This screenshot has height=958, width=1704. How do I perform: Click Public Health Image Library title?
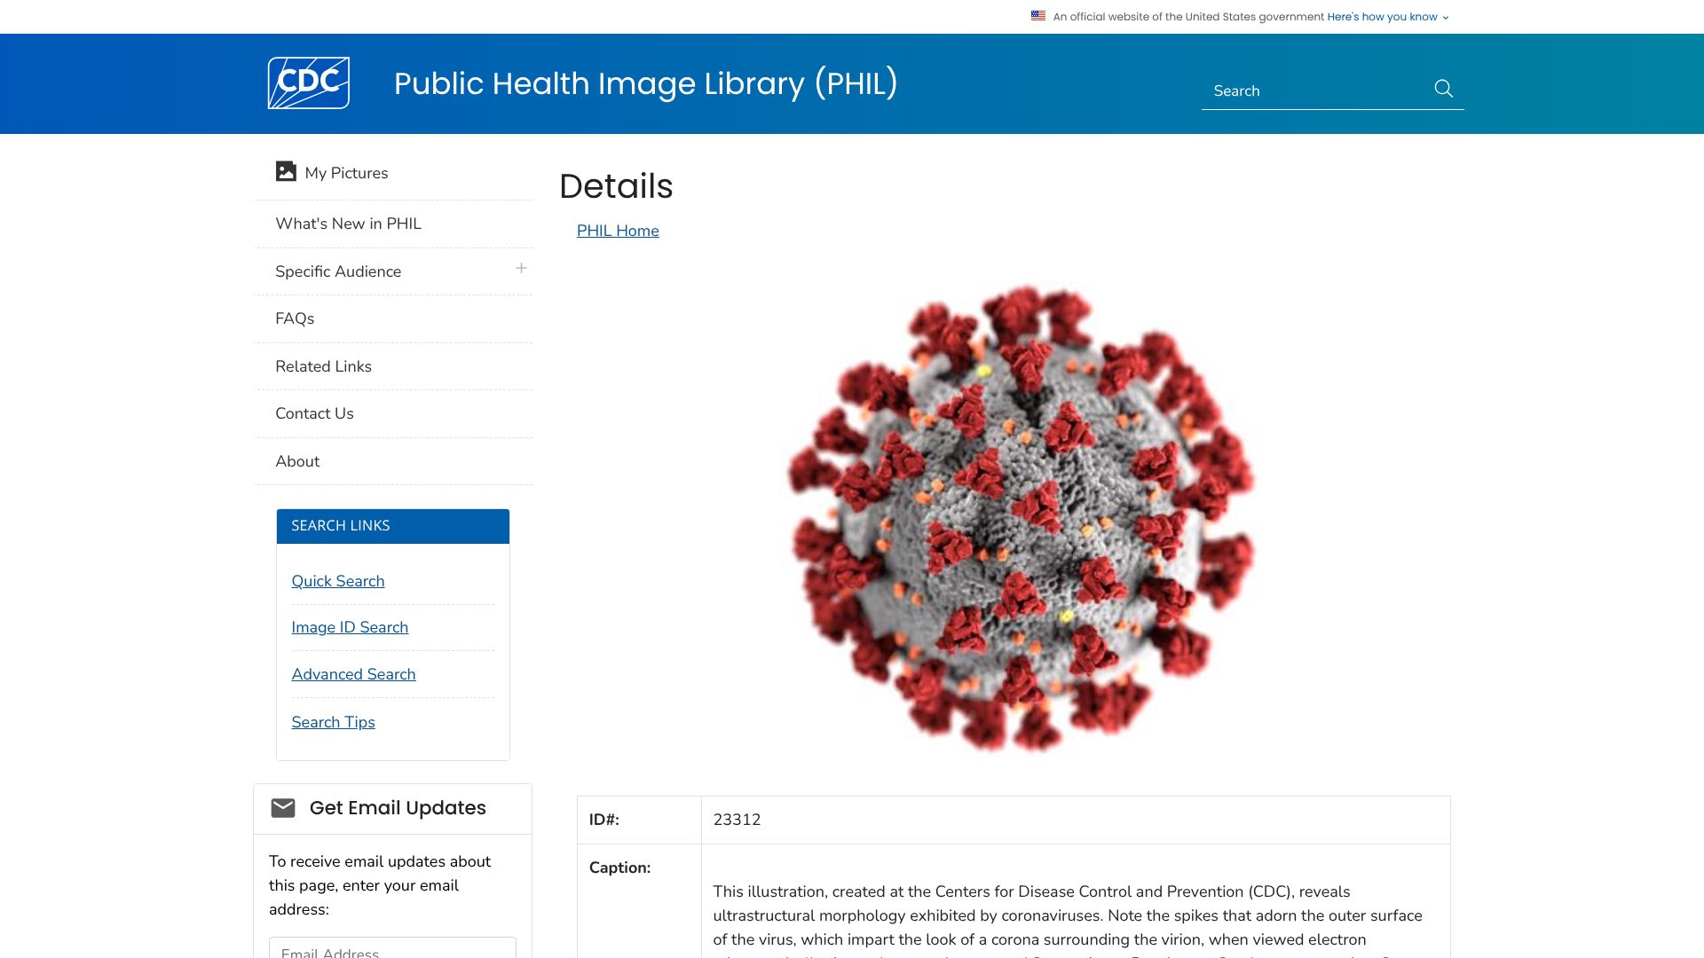645,83
